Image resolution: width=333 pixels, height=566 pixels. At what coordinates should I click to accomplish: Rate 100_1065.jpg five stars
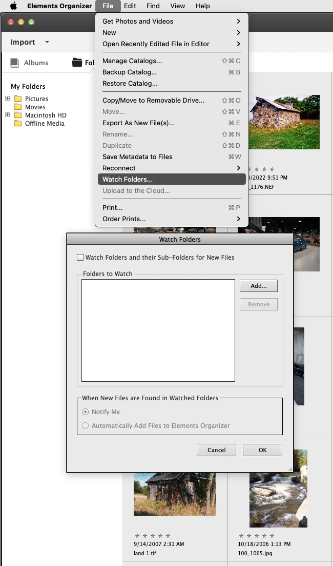[x=272, y=536]
